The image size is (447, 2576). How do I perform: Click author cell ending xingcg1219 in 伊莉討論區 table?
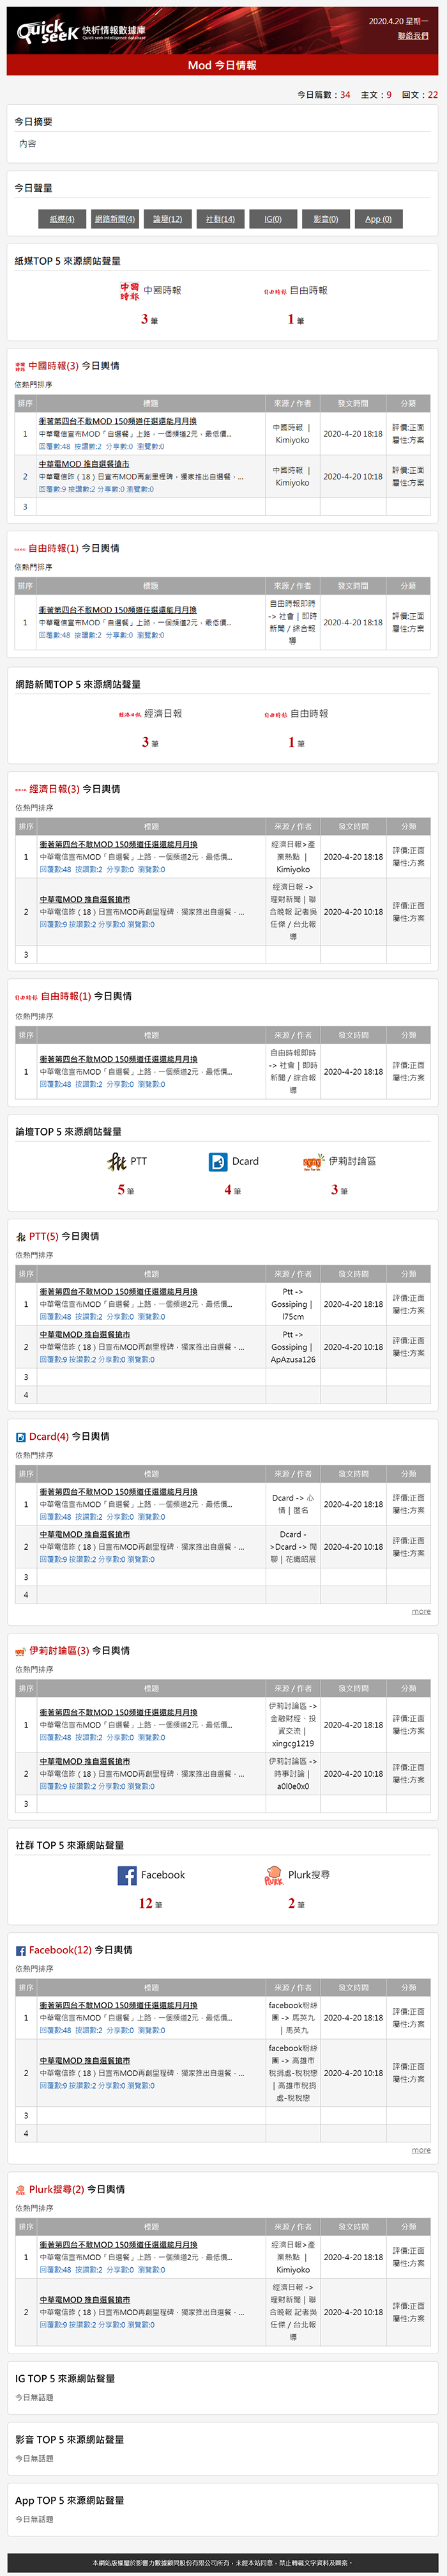click(292, 1725)
